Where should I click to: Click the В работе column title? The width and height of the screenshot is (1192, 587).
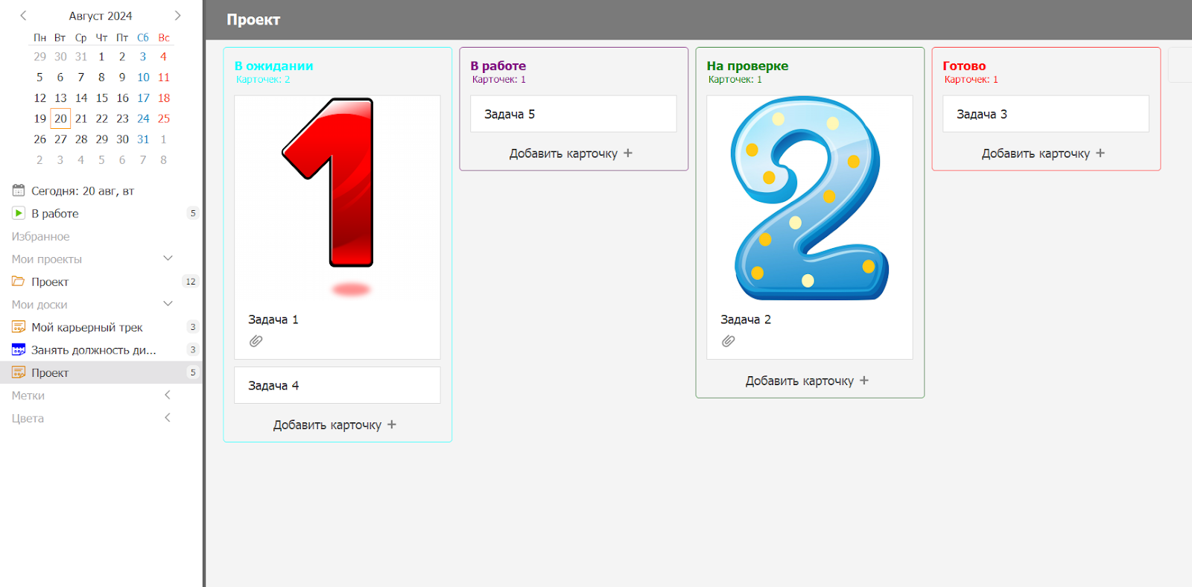[498, 66]
